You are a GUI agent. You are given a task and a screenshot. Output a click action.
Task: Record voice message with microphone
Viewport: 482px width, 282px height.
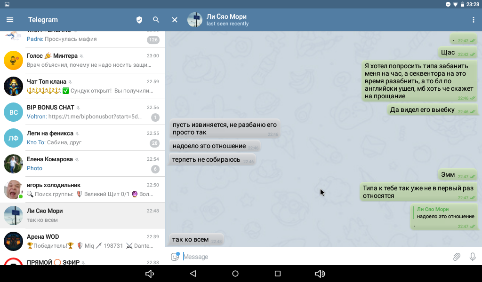[473, 257]
